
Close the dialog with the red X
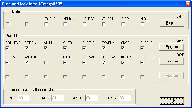pos(188,4)
